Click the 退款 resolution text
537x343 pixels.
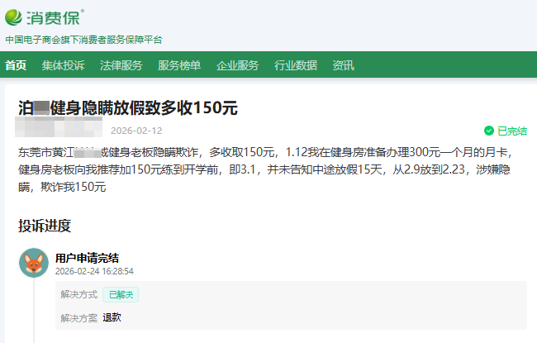tap(112, 317)
